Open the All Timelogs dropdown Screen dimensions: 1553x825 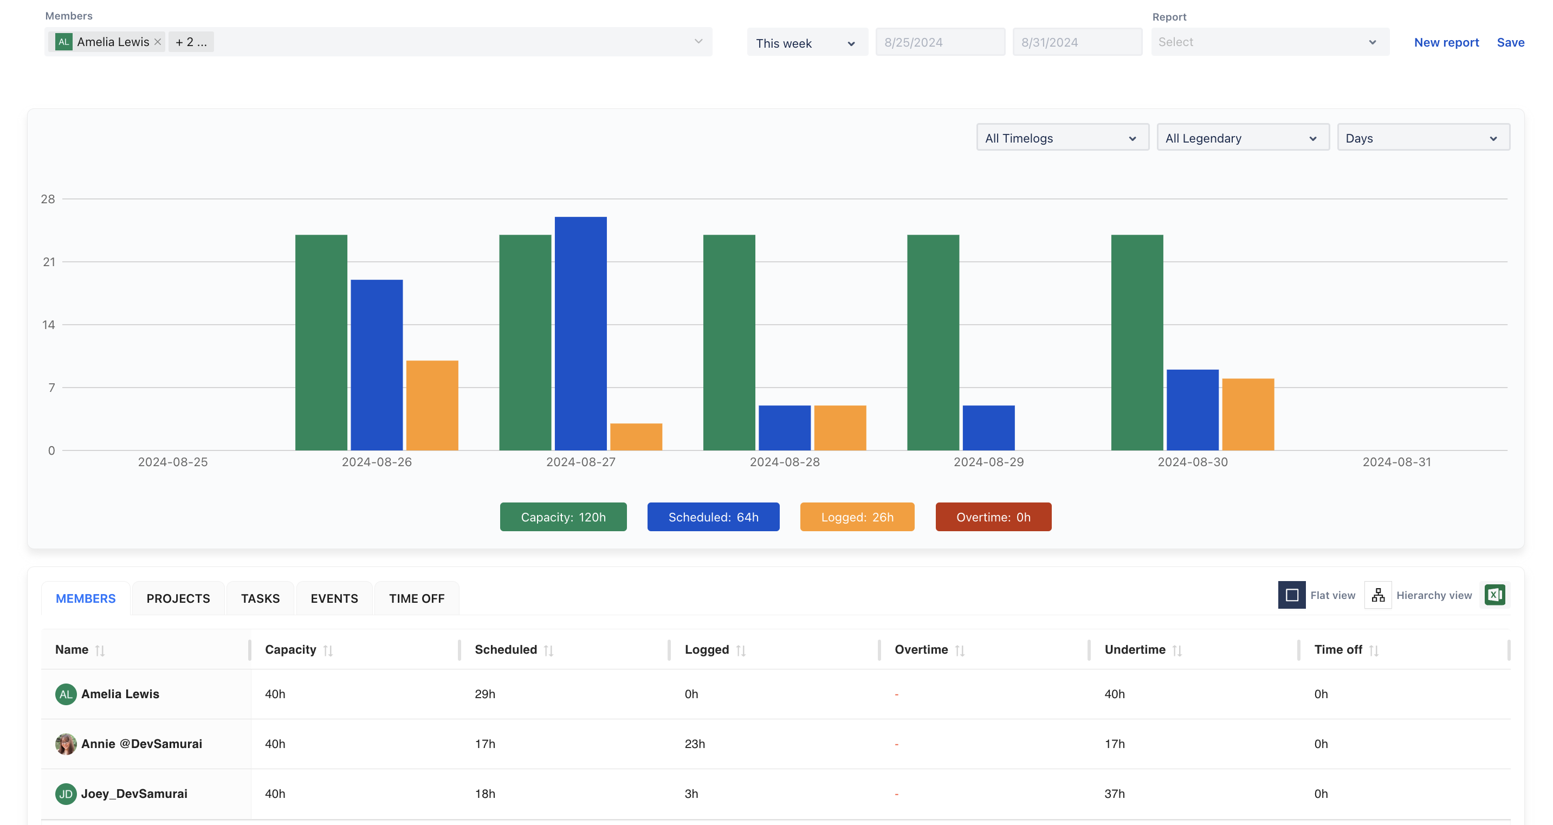(x=1062, y=138)
